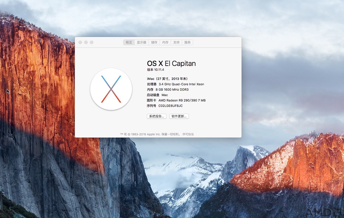Select the text 3.4 GHz Quad-Core Intel Xeon
The width and height of the screenshot is (344, 218).
181,84
